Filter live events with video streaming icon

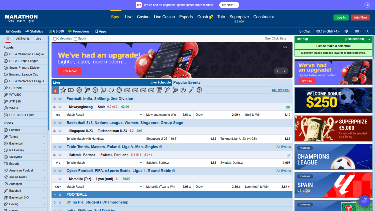[x=71, y=90]
